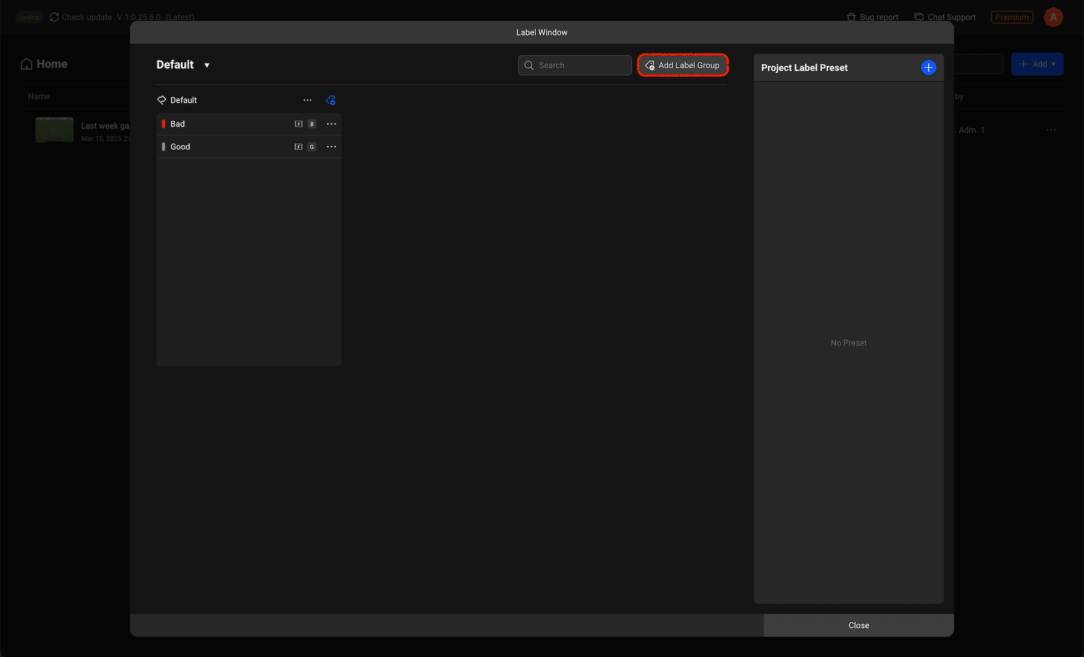Expand the Default preset dropdown arrow
Screen dimensions: 1084x657
(207, 65)
